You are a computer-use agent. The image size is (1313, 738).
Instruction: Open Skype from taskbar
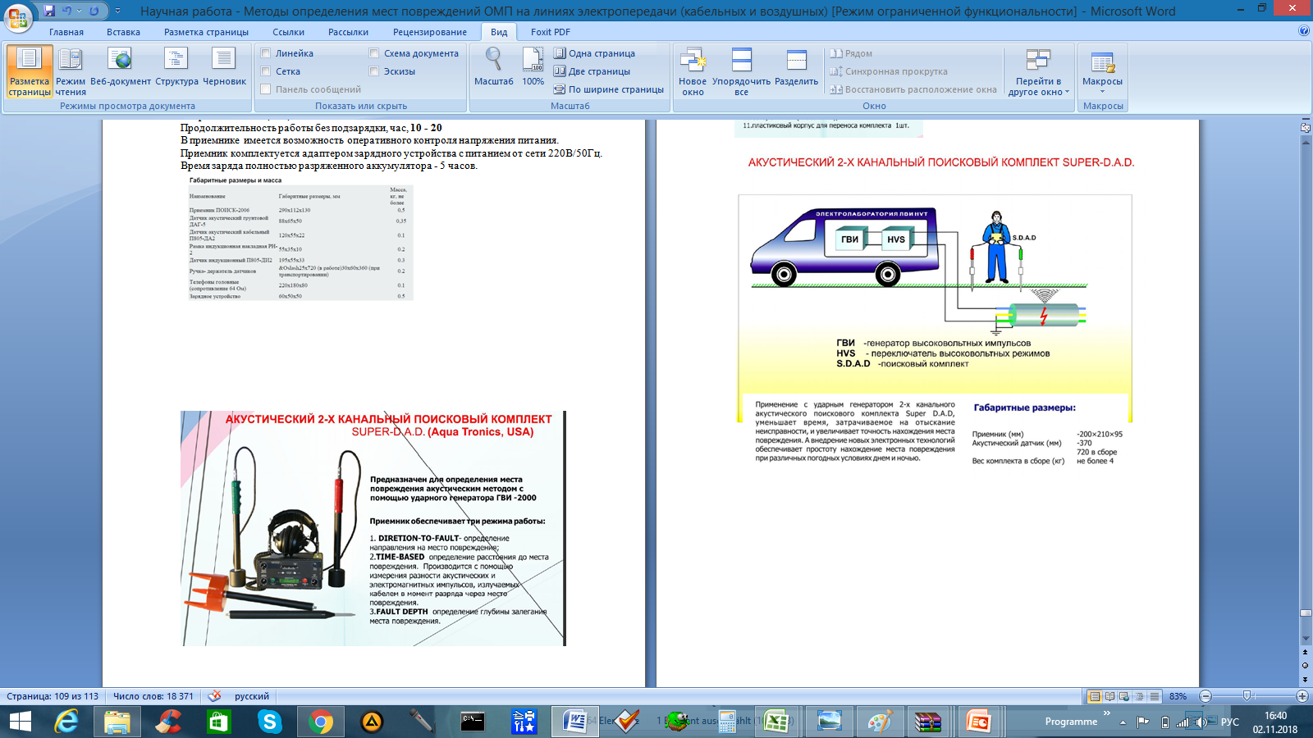coord(269,722)
